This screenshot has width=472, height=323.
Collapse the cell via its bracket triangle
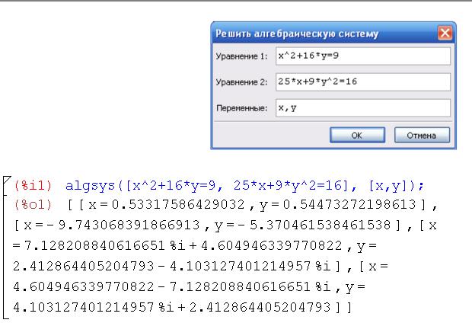click(x=7, y=181)
